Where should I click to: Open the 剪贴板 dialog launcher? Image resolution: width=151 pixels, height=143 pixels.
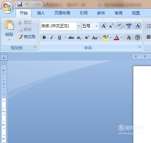click(35, 47)
